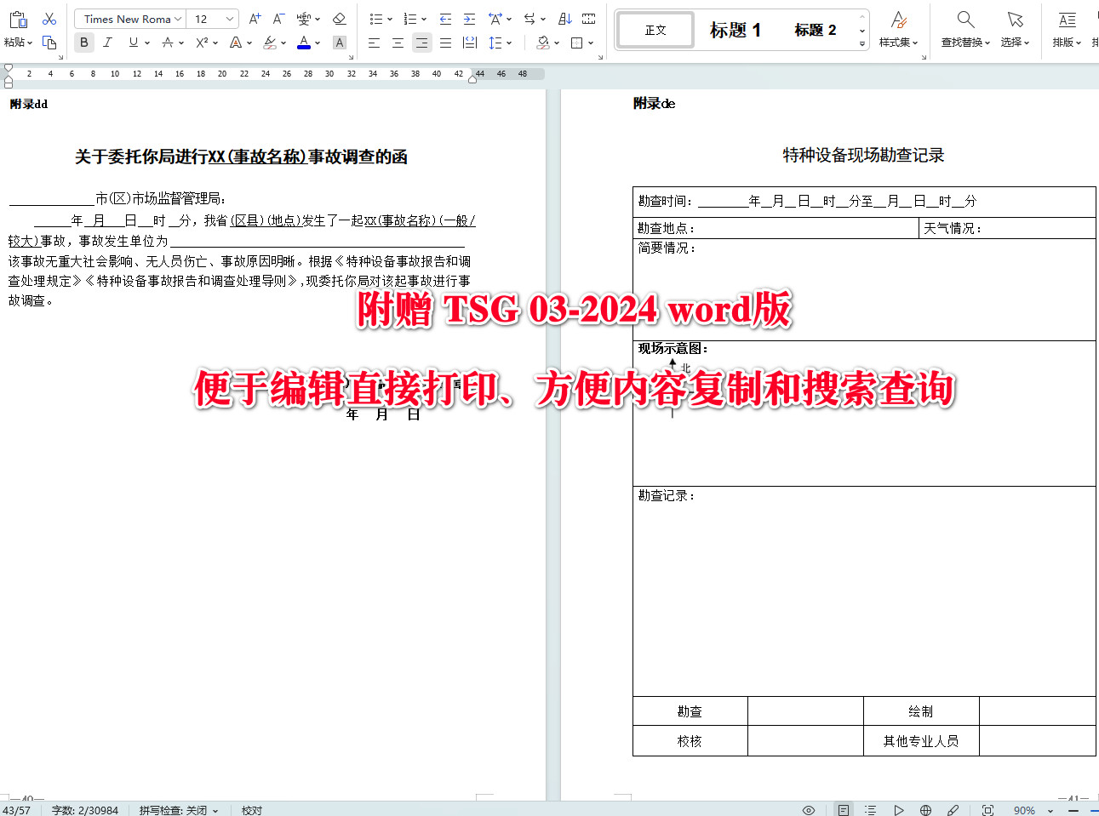
Task: Click the character shading A icon
Action: coord(339,42)
